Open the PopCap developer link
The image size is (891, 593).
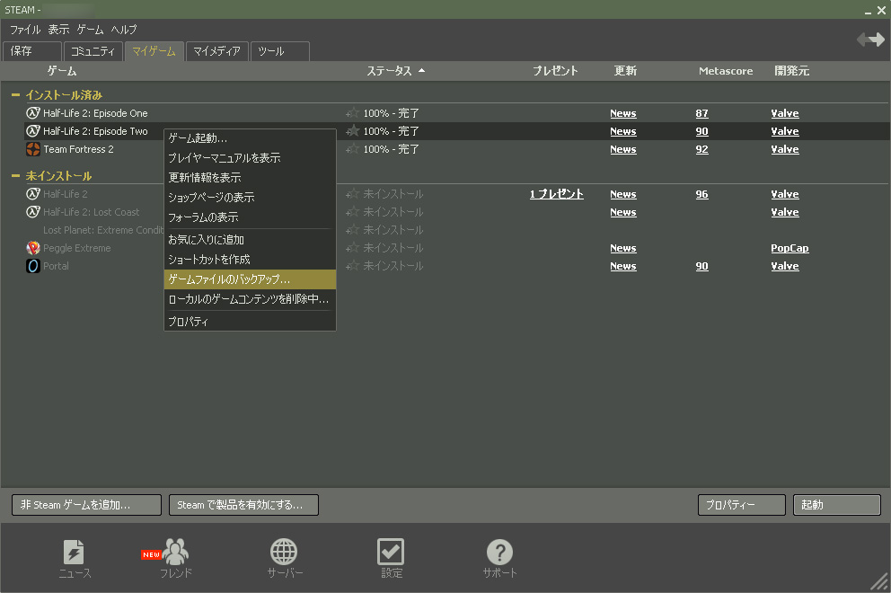(x=790, y=249)
